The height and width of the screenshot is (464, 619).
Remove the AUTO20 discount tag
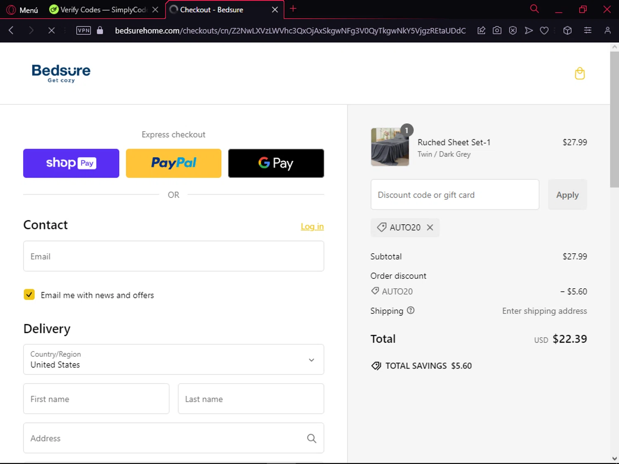coord(430,227)
